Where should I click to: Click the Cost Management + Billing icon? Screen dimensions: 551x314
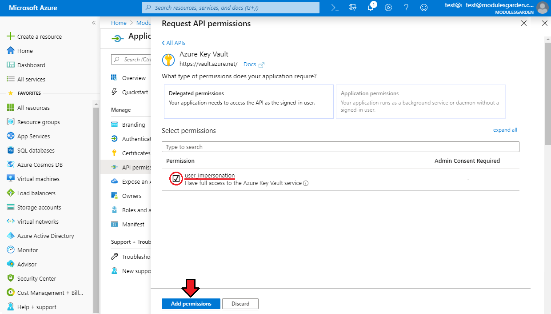pyautogui.click(x=11, y=293)
